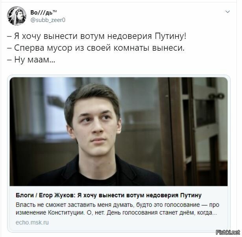Click the Fishki.net watermark logo
Image resolution: width=242 pixels, height=237 pixels.
click(x=228, y=232)
